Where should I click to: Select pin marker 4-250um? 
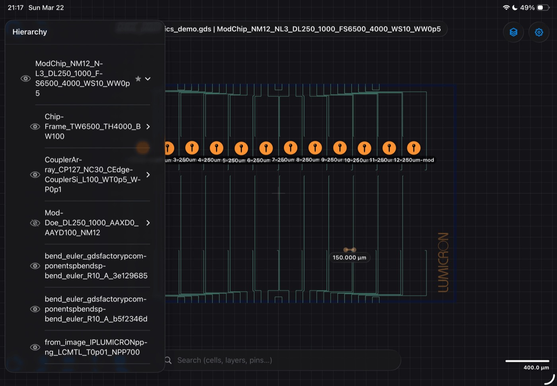[x=216, y=148]
